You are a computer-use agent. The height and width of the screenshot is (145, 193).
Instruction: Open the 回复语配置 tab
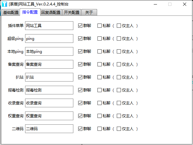click(51, 13)
